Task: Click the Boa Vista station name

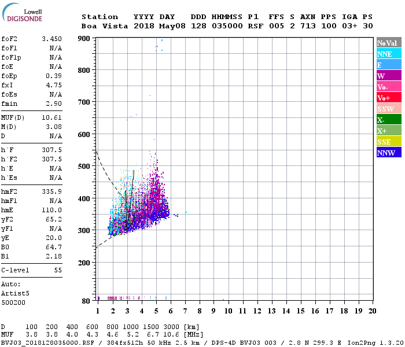Action: click(x=105, y=26)
